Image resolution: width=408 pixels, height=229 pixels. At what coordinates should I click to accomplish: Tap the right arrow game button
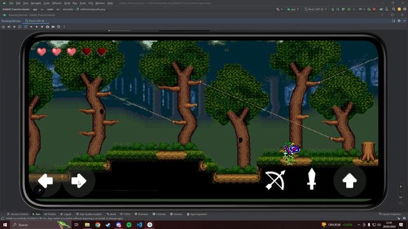(x=78, y=181)
